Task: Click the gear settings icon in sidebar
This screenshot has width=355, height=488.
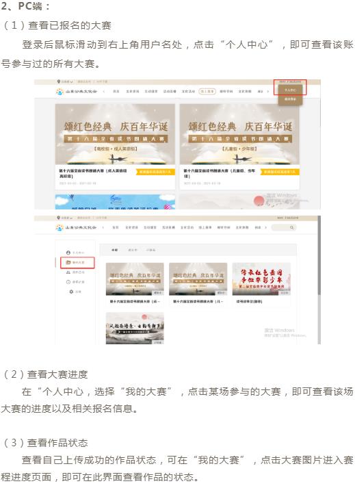Action: (x=71, y=292)
